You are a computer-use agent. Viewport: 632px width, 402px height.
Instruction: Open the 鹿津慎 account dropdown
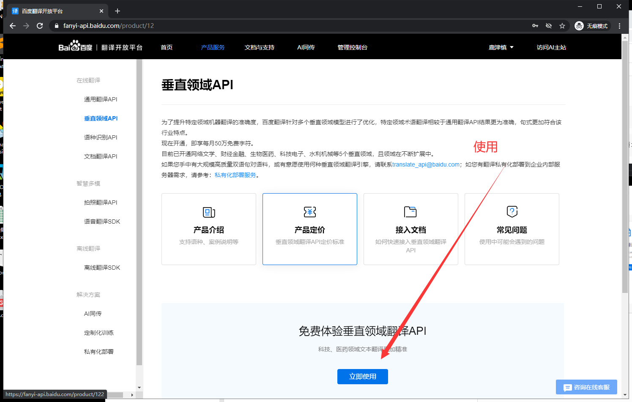(x=501, y=47)
